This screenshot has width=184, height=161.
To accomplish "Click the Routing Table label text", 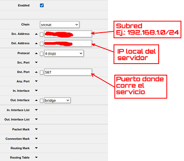I will coord(20,158).
